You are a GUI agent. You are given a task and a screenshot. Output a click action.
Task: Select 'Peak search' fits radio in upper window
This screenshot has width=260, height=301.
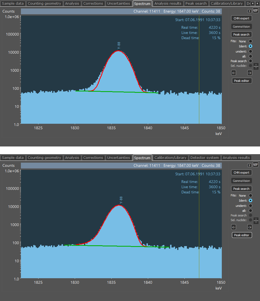[x=250, y=61]
